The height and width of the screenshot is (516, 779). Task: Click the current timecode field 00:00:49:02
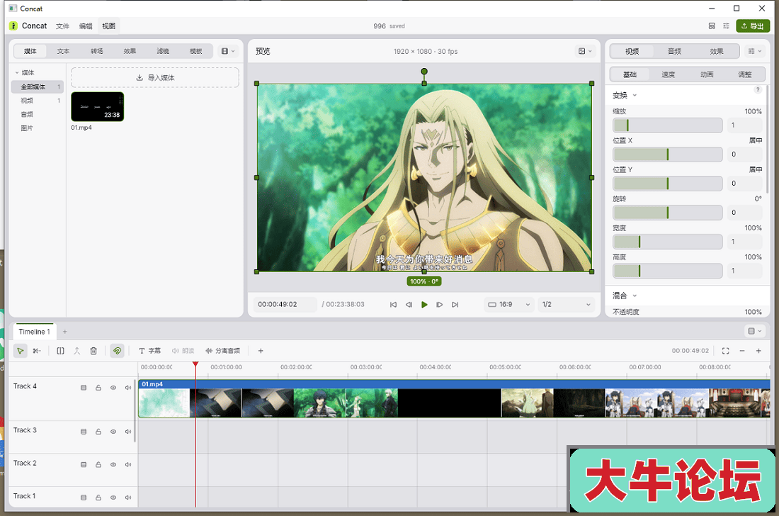[x=285, y=304]
